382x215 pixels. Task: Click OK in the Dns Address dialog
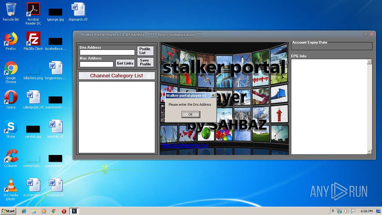(x=191, y=114)
